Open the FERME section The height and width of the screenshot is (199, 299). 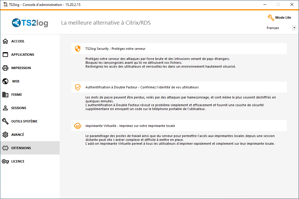click(30, 95)
